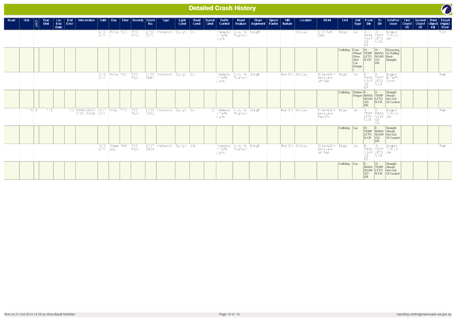Image resolution: width=464 pixels, height=329 pixels.
Task: Select the Type column header
Action: coord(166,24)
